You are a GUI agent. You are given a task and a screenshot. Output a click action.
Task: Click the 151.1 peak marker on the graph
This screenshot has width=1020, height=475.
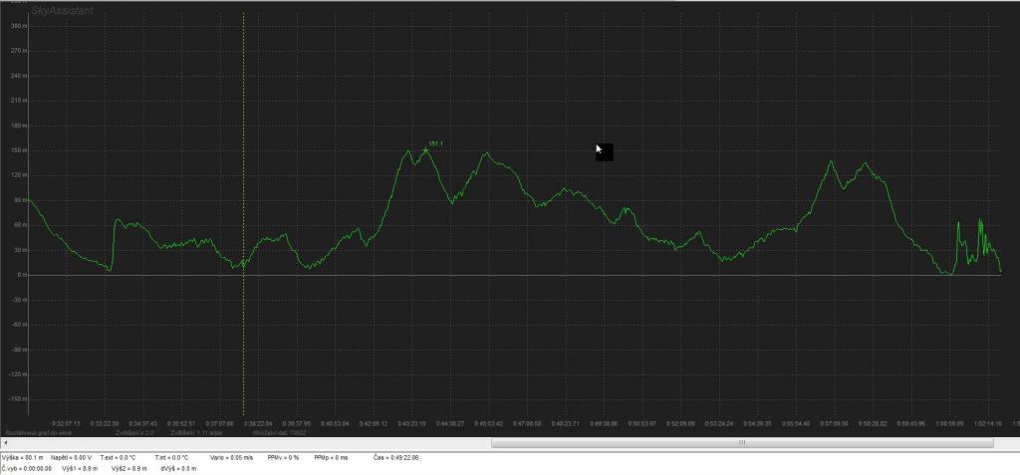(x=426, y=149)
